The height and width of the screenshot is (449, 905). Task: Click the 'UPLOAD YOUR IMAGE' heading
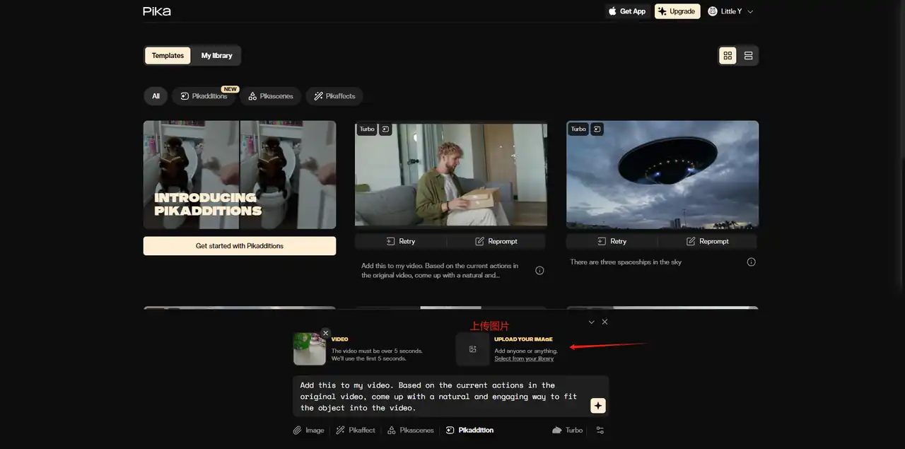(523, 339)
